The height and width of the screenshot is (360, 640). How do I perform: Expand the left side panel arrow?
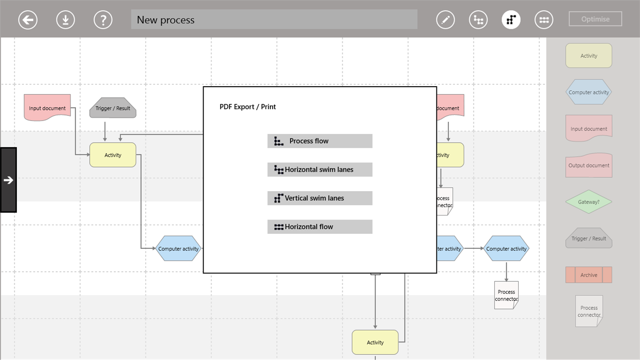click(x=8, y=180)
